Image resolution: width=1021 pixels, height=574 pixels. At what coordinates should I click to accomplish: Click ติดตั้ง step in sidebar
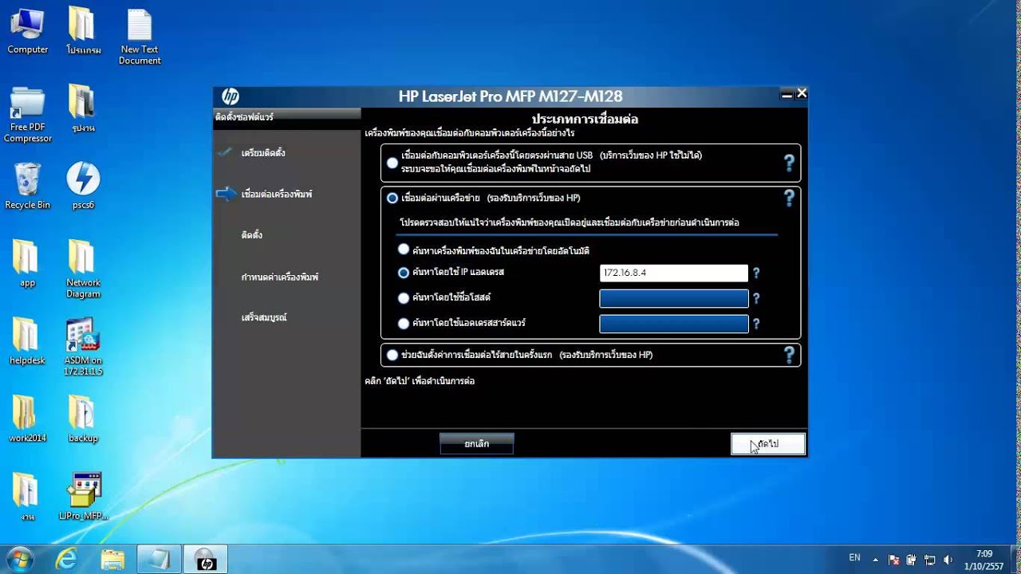pyautogui.click(x=252, y=235)
